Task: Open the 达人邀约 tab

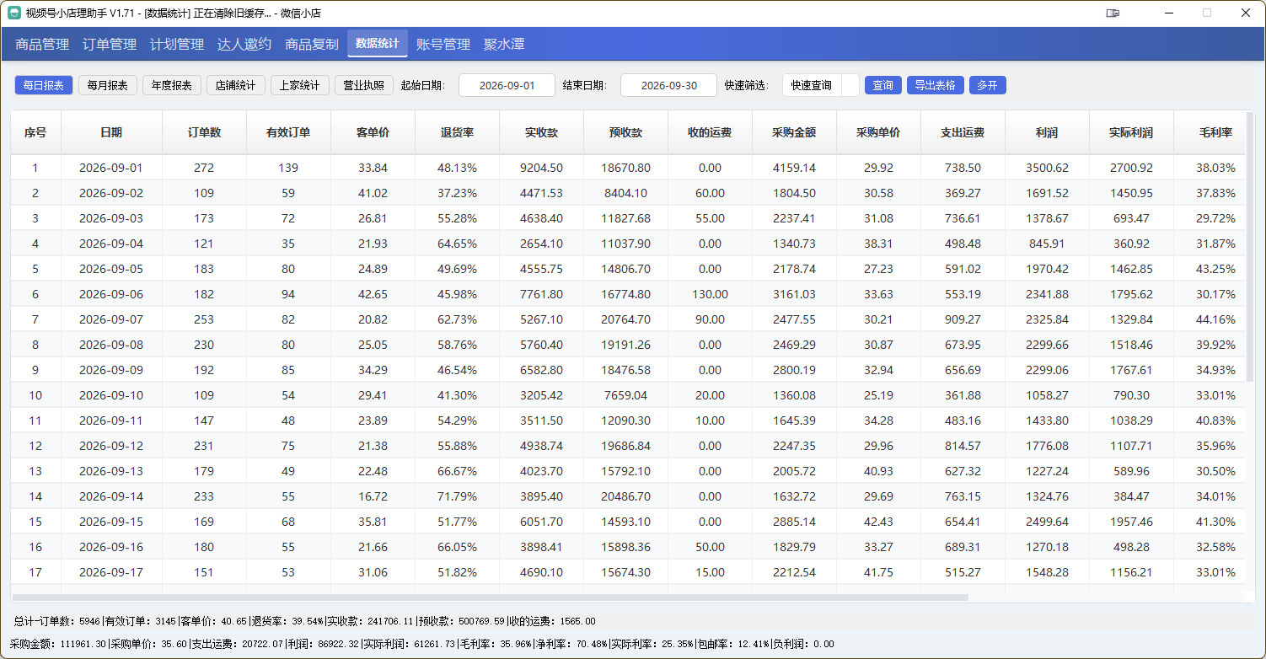Action: (x=244, y=45)
